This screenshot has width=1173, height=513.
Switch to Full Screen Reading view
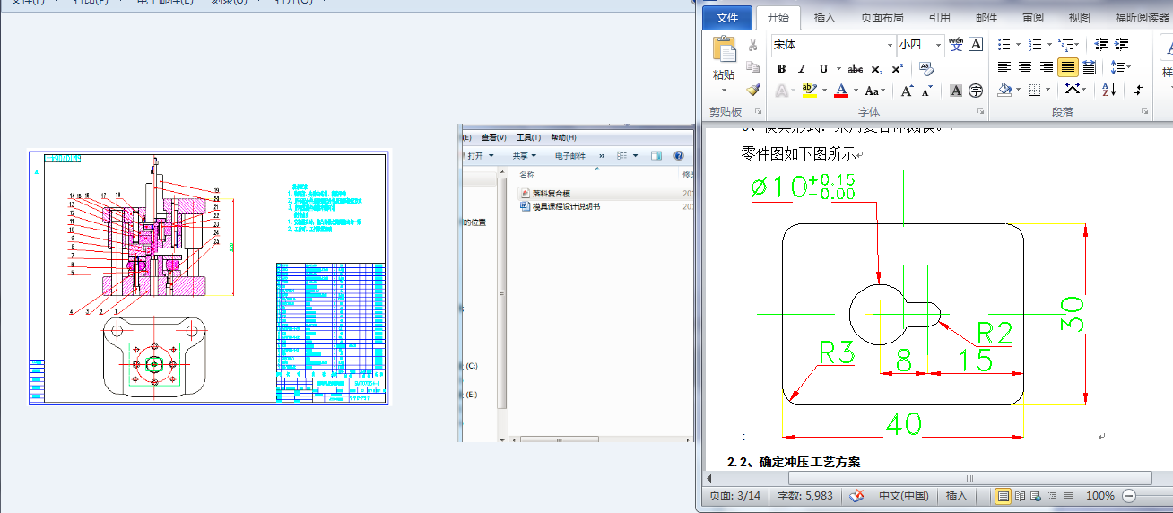tap(1021, 496)
